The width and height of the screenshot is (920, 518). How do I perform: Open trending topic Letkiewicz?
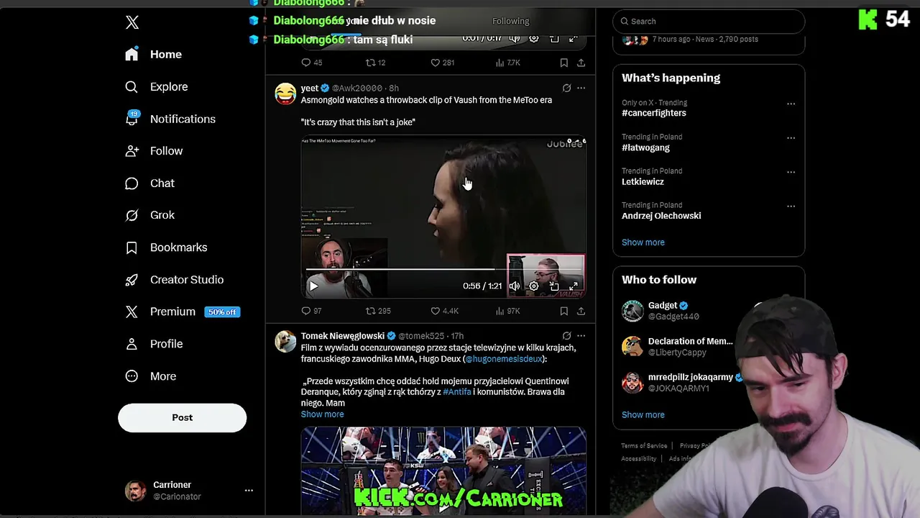click(643, 182)
